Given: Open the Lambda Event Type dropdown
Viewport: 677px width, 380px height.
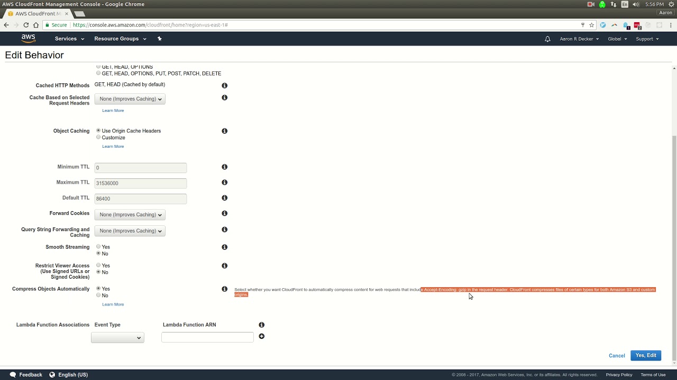Looking at the screenshot, I should [x=117, y=338].
